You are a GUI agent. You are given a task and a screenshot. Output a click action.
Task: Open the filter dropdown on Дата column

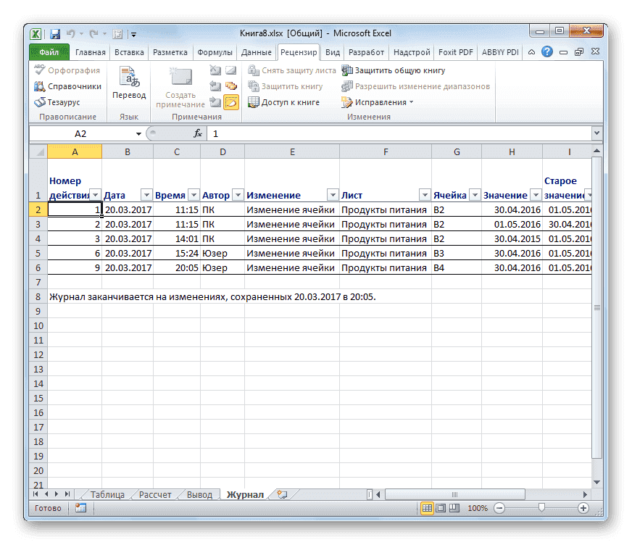pos(146,194)
